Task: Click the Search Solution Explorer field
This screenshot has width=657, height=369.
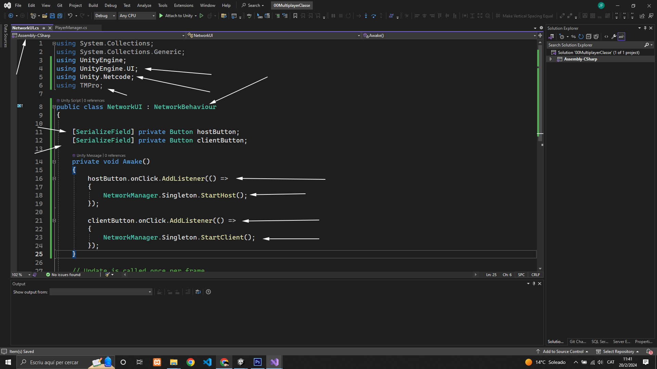Action: (x=595, y=45)
